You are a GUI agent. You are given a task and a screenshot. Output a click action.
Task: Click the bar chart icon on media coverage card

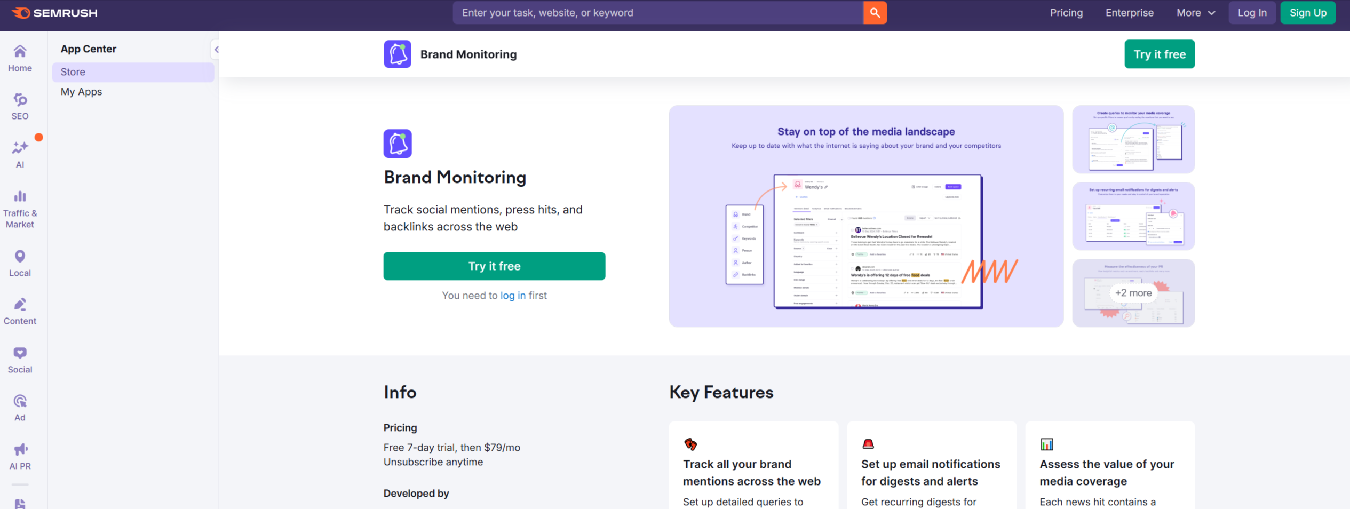(x=1047, y=444)
